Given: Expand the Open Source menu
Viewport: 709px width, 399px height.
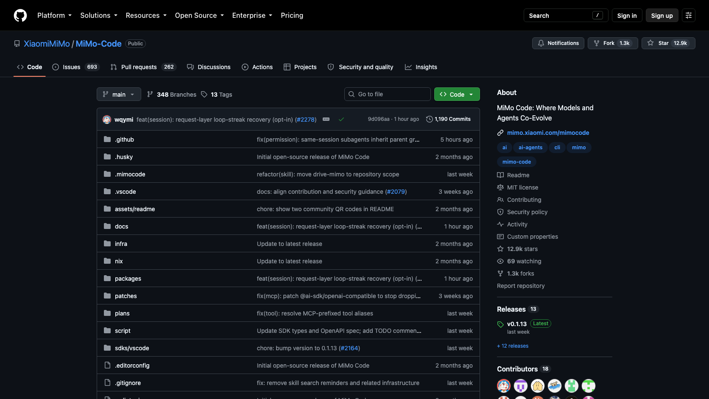Looking at the screenshot, I should pyautogui.click(x=199, y=15).
